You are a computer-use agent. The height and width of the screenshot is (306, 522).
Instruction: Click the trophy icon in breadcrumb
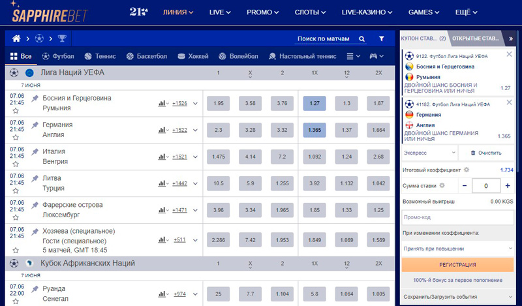click(62, 38)
